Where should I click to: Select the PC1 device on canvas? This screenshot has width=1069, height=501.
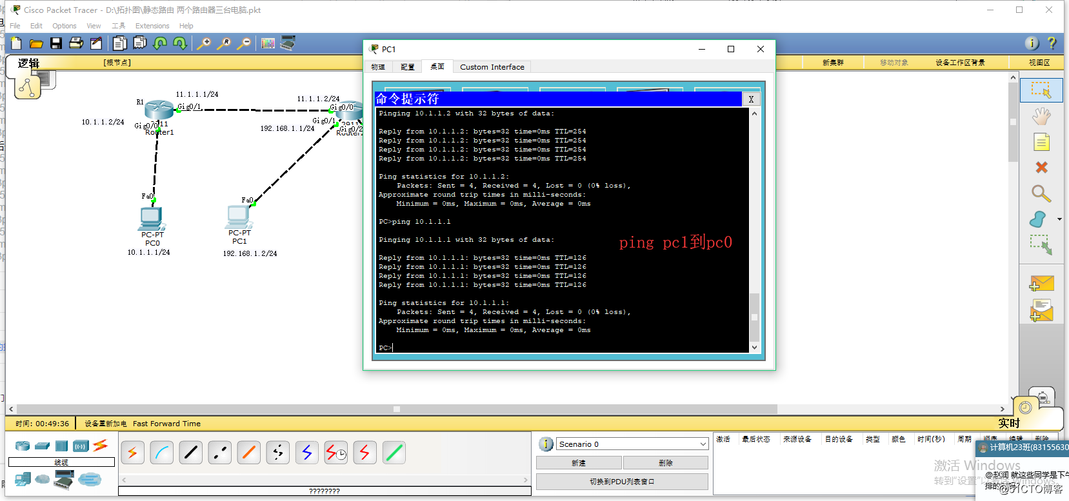pyautogui.click(x=239, y=218)
